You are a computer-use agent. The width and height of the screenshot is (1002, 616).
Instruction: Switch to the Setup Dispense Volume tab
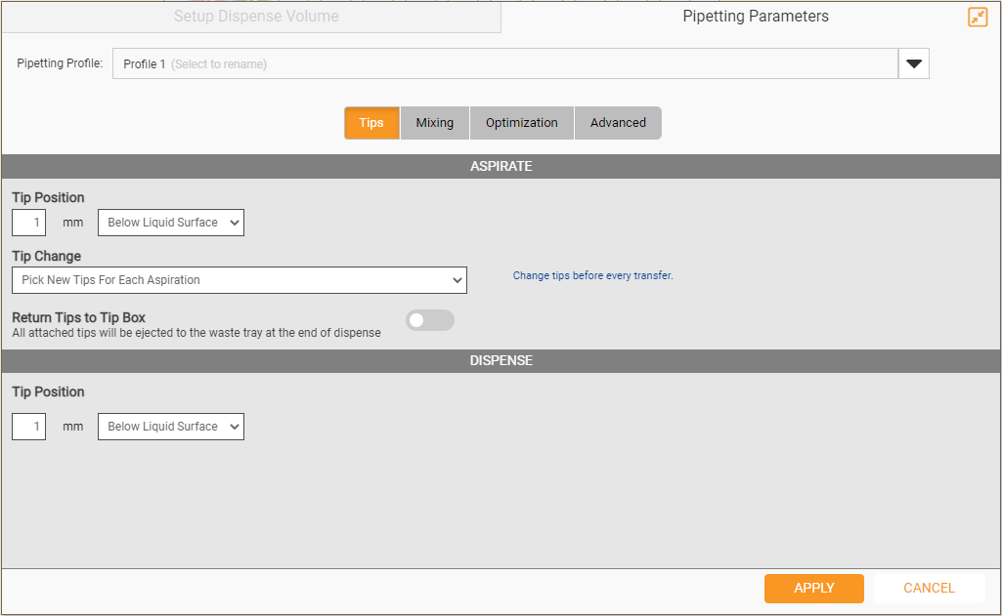(x=256, y=17)
